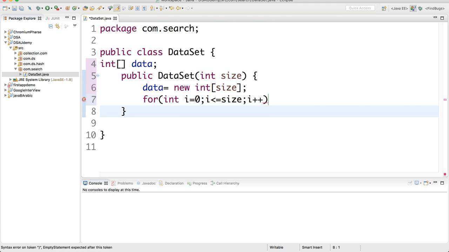Image resolution: width=449 pixels, height=252 pixels.
Task: Go Back with yellow left arrow
Action: coord(178,8)
